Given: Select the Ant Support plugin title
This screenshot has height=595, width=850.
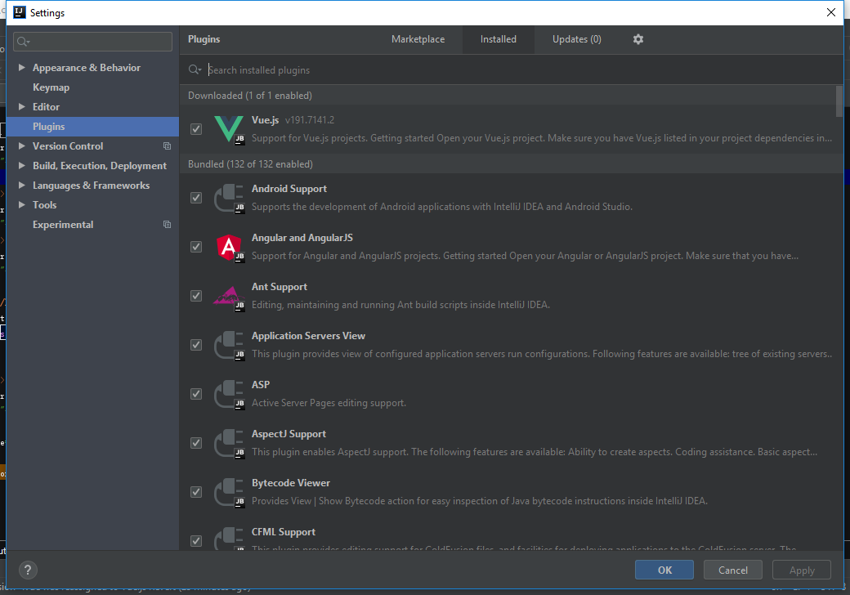Looking at the screenshot, I should point(280,287).
